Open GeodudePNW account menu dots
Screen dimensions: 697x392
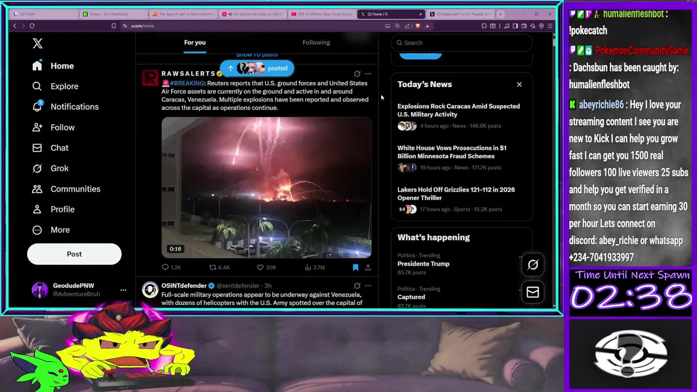(123, 290)
